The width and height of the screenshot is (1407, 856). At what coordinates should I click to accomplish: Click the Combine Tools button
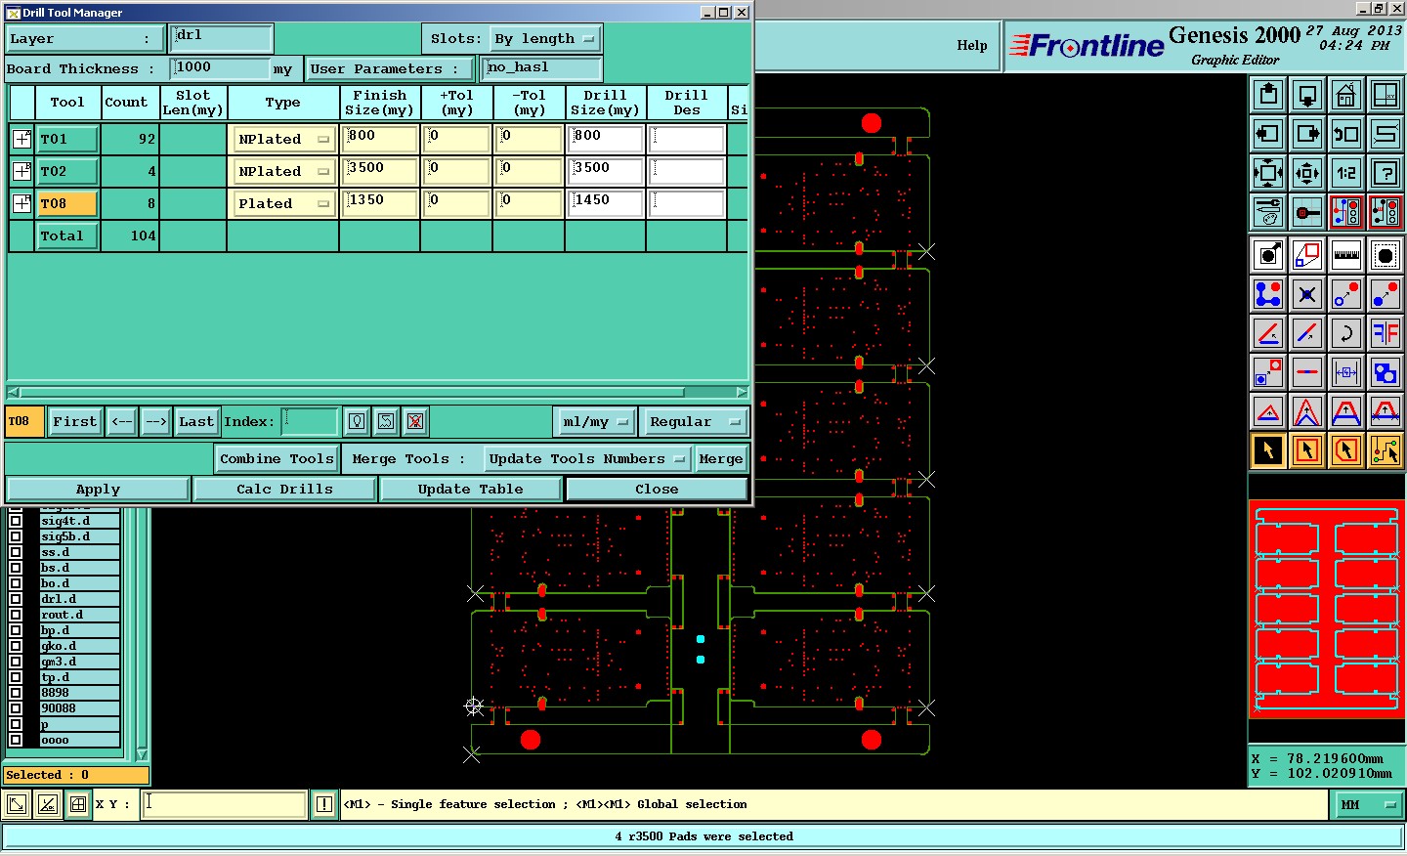(x=277, y=458)
